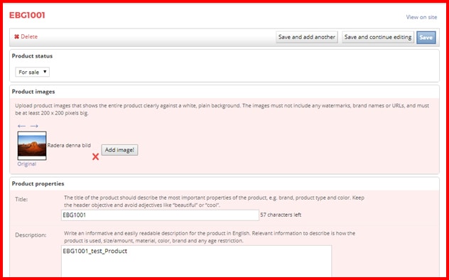The image size is (449, 280).
Task: Focus the Title field containing EBG1001
Action: [x=160, y=215]
